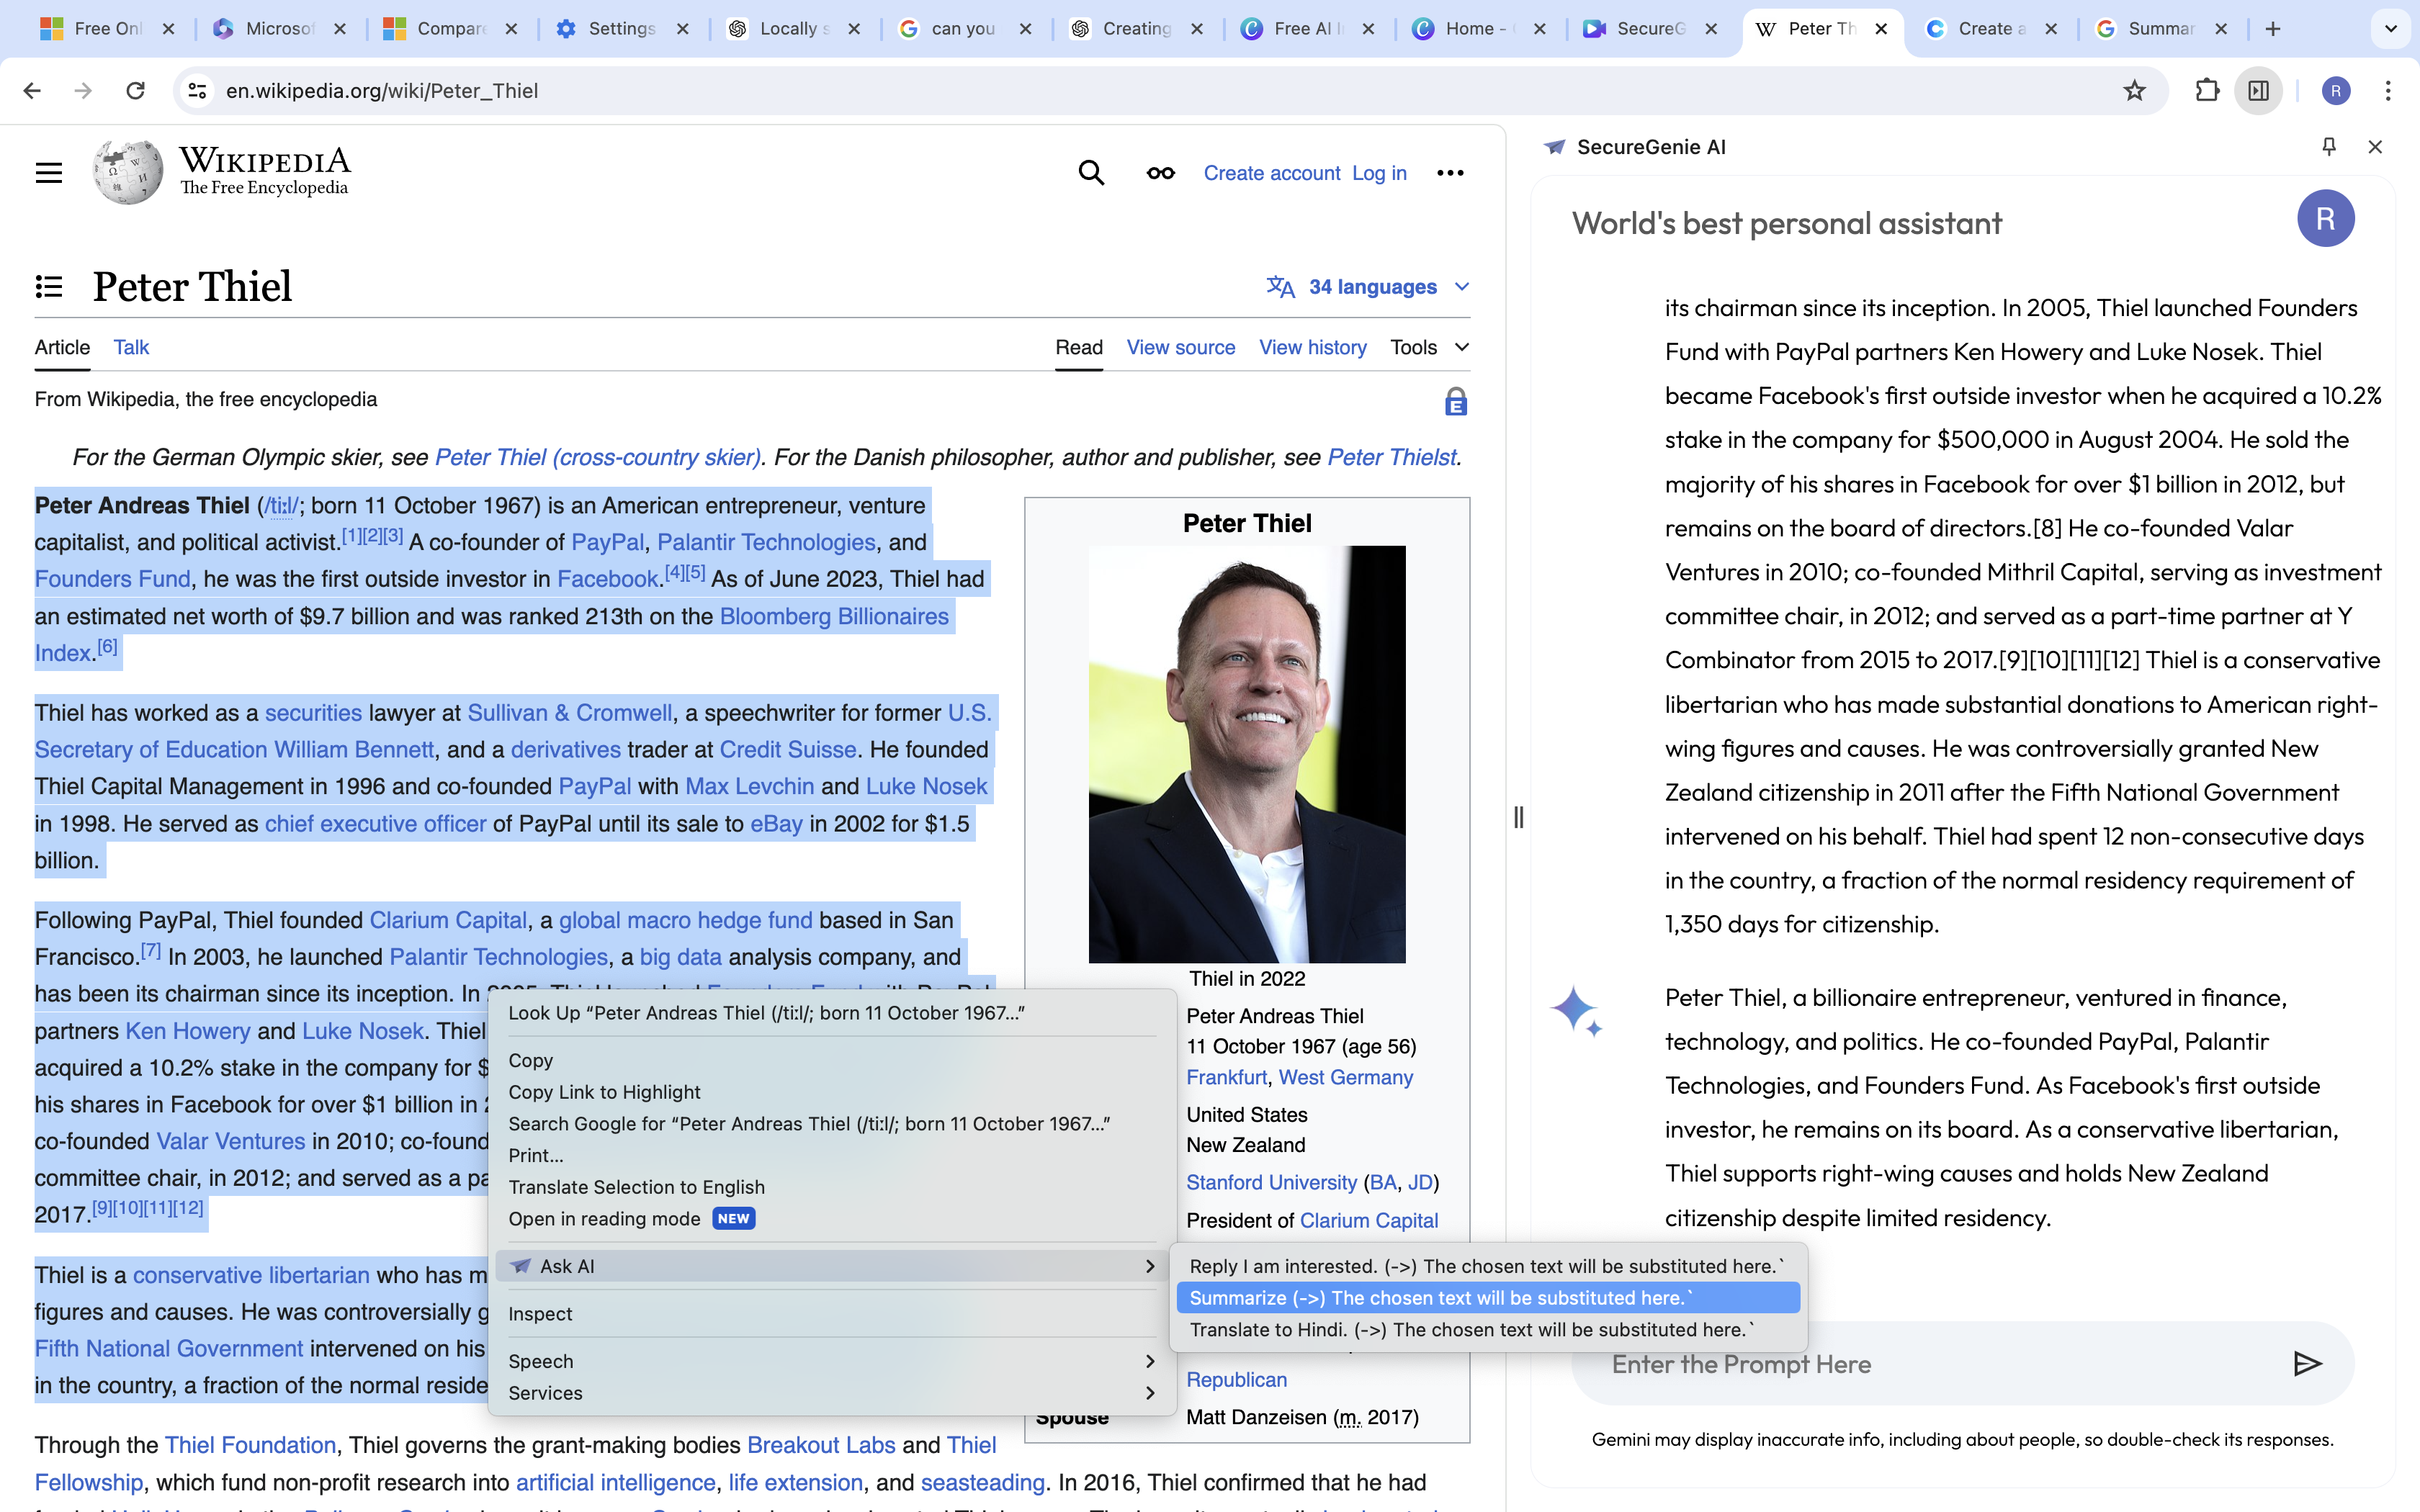Image resolution: width=2420 pixels, height=1512 pixels.
Task: Expand the 34 languages dropdown
Action: click(x=1368, y=287)
